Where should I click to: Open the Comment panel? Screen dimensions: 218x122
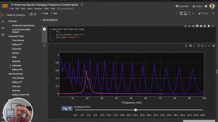tap(182, 6)
